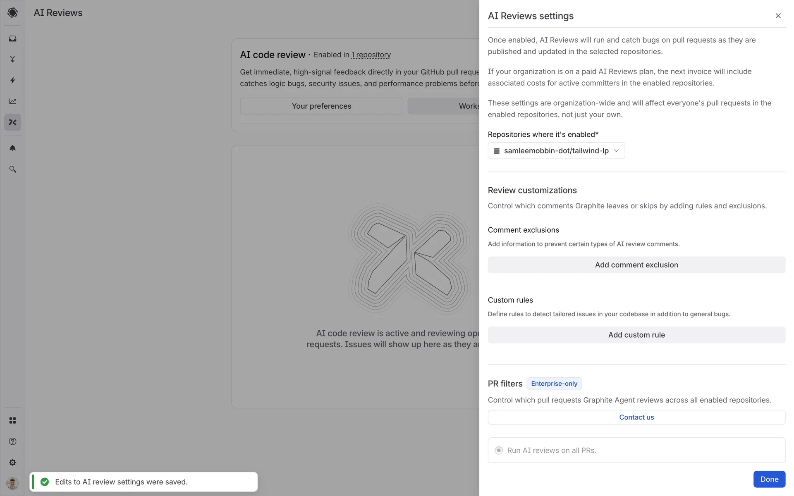Image resolution: width=794 pixels, height=496 pixels.
Task: Click the user avatar thumbnail
Action: (x=12, y=483)
